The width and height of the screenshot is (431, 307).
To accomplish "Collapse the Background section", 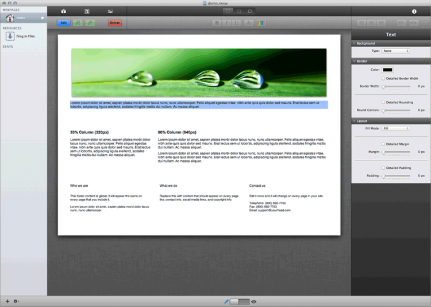I will (354, 44).
